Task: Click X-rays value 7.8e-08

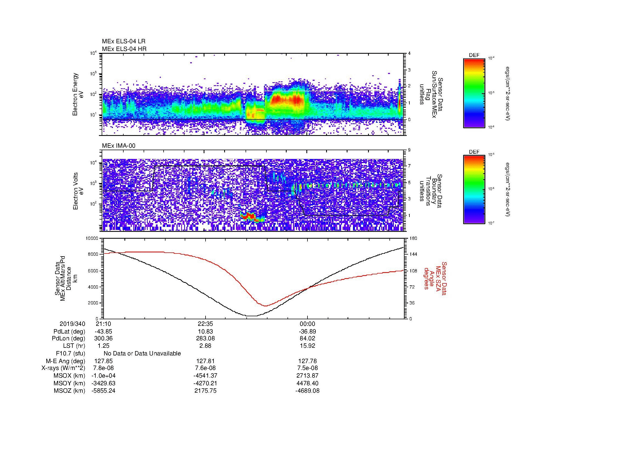Action: [104, 368]
